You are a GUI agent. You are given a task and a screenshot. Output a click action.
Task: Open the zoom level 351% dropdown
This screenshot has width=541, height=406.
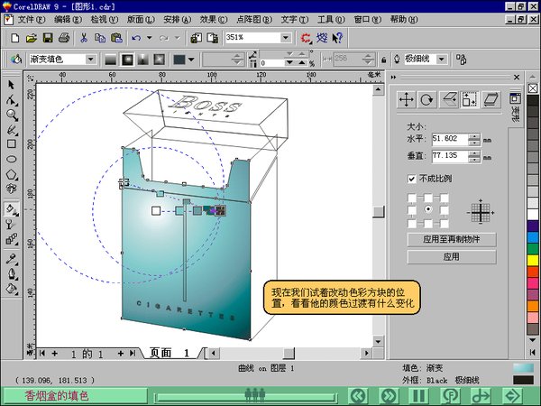pos(286,37)
